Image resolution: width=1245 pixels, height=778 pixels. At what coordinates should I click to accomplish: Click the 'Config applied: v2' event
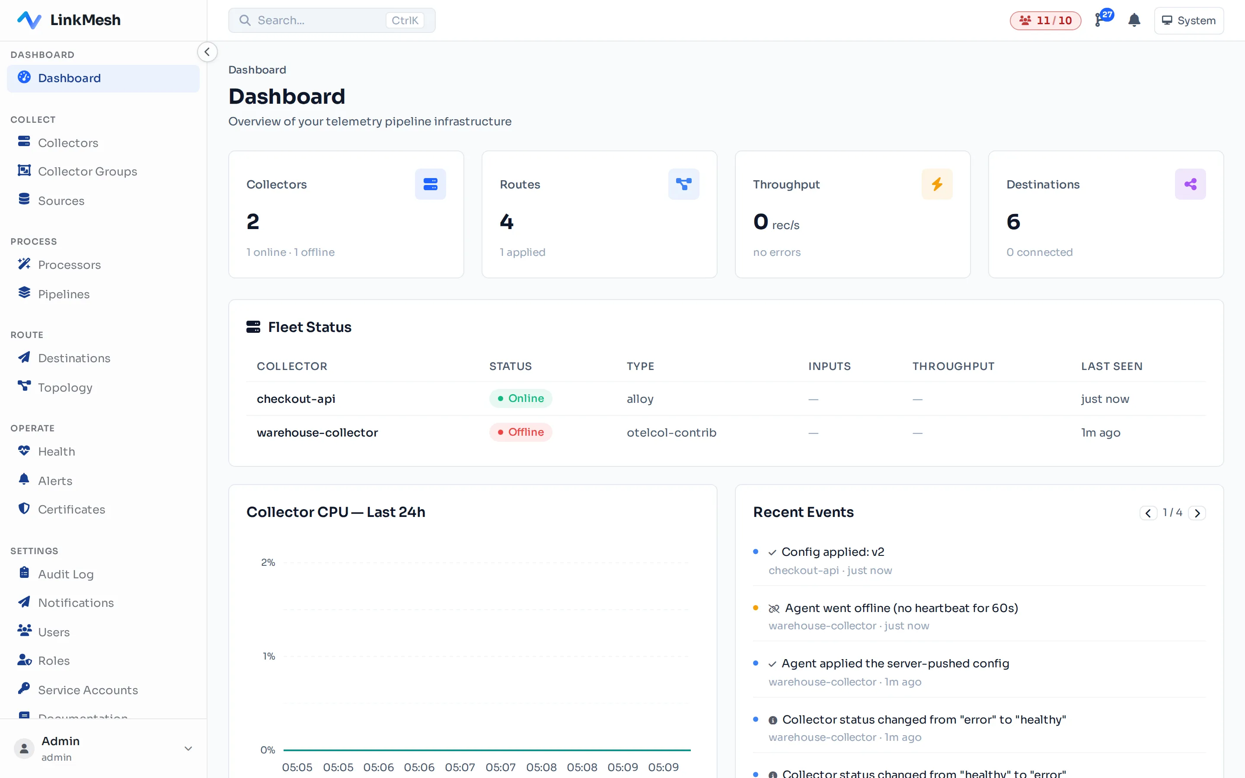pos(979,560)
